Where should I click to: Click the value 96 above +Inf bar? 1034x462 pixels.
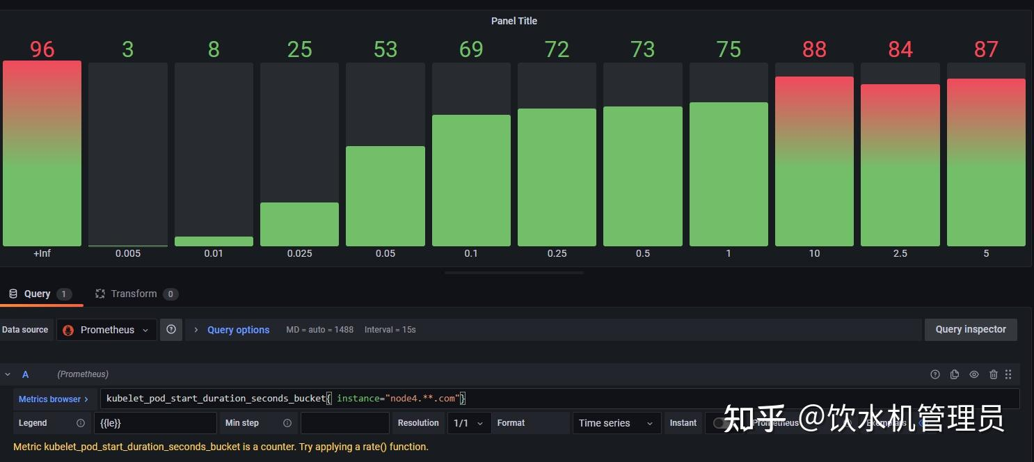42,49
